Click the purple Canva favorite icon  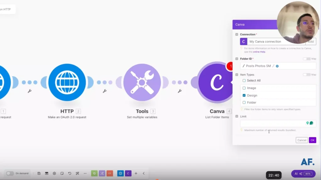click(128, 173)
